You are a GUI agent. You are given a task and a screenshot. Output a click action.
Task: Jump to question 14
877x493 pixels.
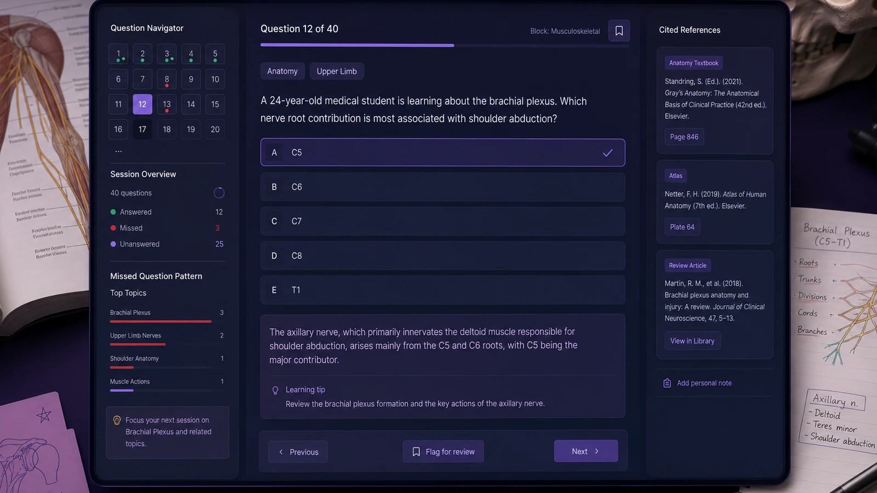(x=191, y=104)
